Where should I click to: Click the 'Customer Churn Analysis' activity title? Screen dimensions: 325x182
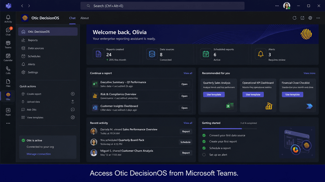point(137,151)
